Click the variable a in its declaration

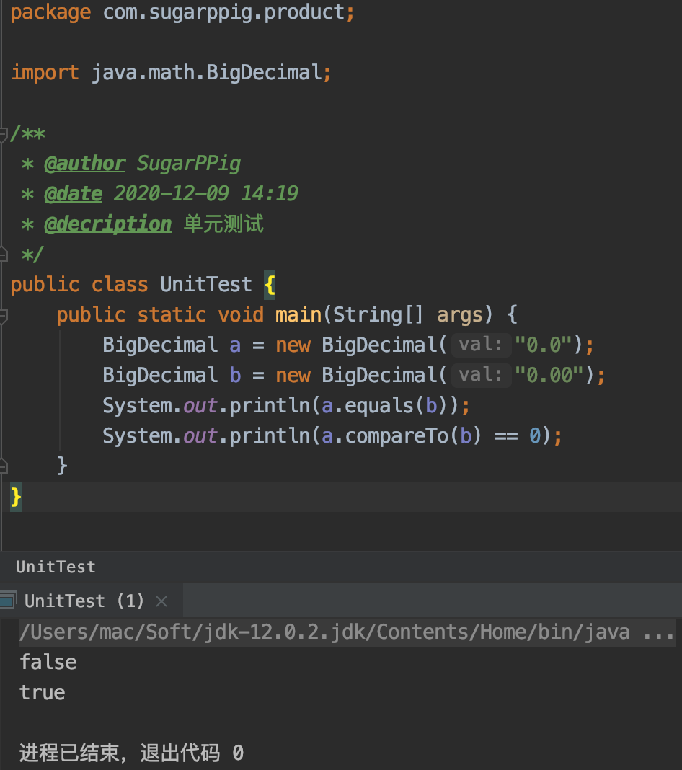pos(235,345)
